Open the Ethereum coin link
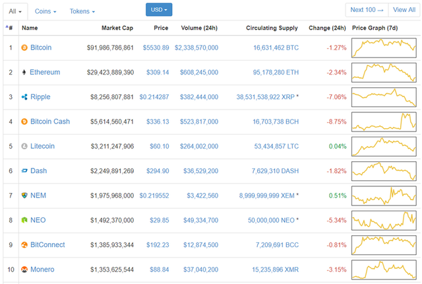 click(45, 72)
